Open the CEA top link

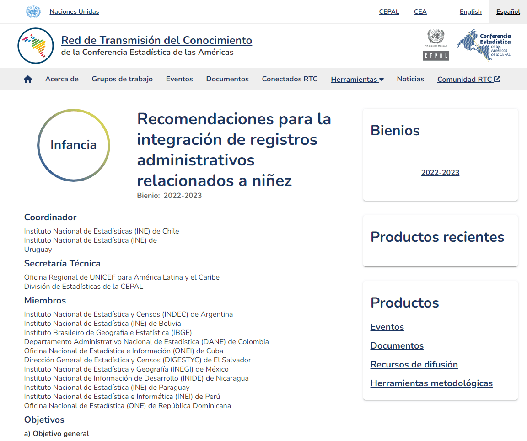[420, 12]
